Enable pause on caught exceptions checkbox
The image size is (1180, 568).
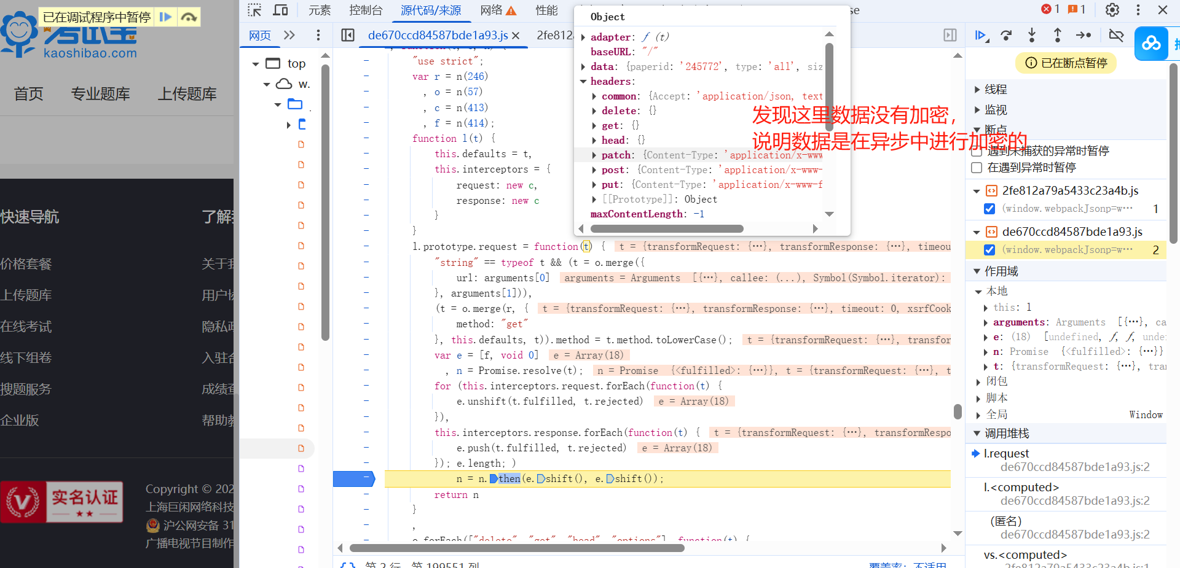pos(977,168)
